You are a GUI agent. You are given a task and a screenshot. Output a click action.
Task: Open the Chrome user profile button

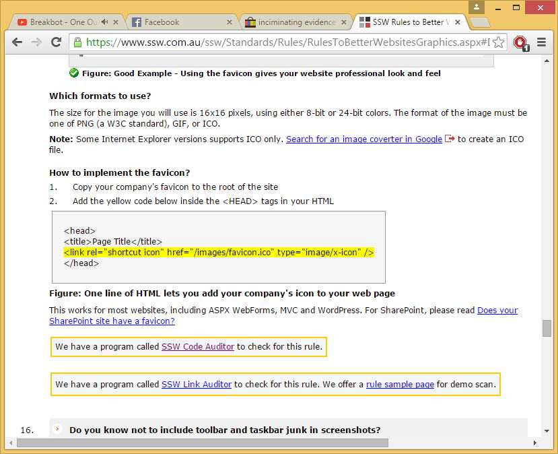(477, 7)
